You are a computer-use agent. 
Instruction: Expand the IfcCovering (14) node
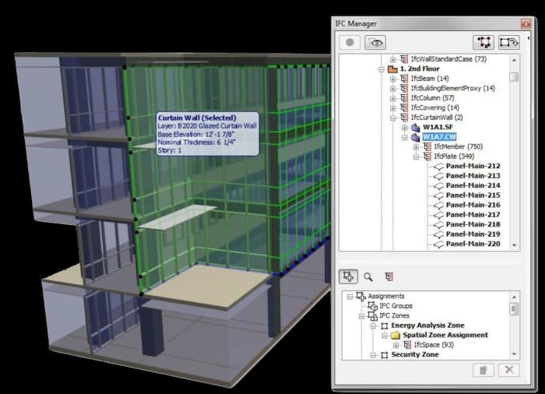[392, 108]
